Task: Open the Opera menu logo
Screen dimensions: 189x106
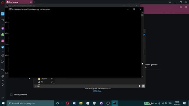Action: [3, 3]
